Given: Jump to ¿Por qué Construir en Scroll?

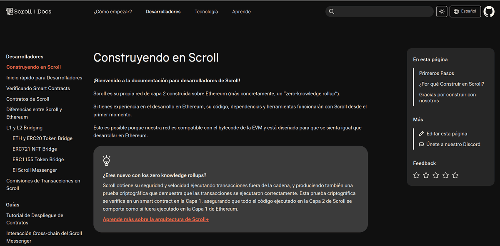Looking at the screenshot, I should tap(452, 84).
